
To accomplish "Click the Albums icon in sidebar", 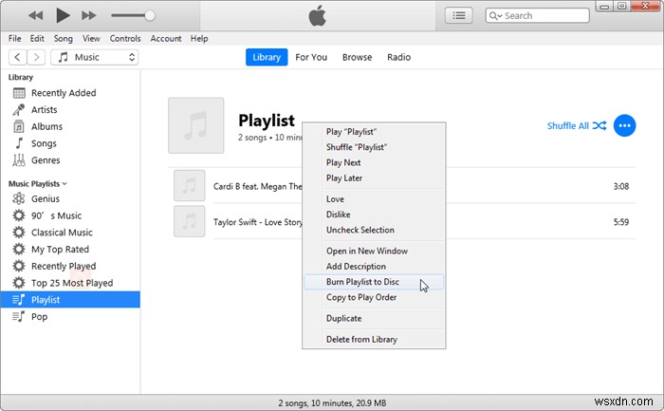I will pyautogui.click(x=19, y=126).
